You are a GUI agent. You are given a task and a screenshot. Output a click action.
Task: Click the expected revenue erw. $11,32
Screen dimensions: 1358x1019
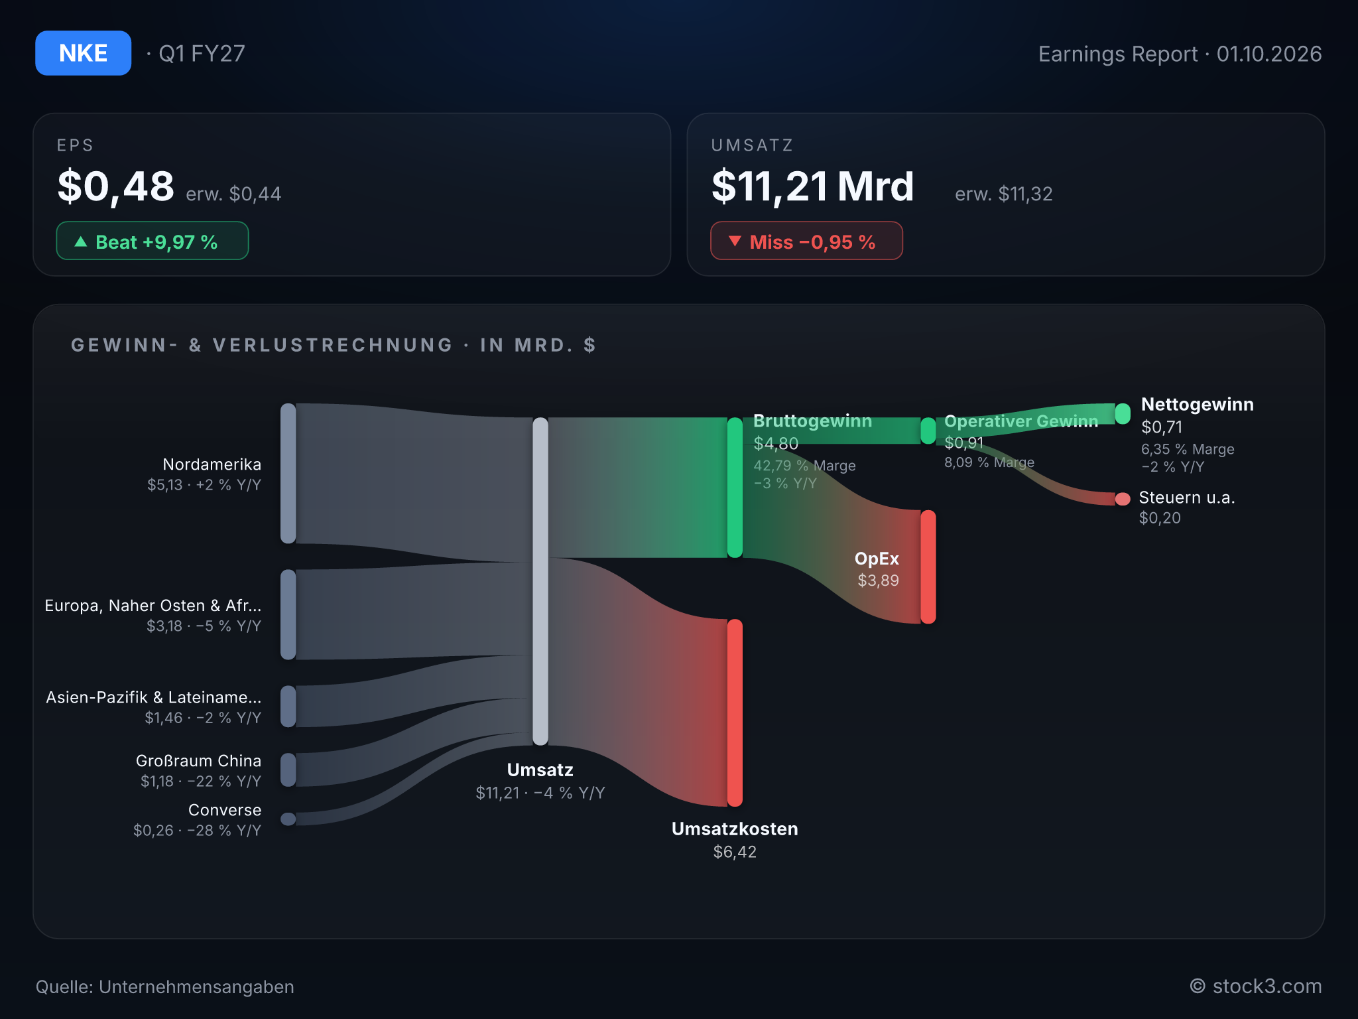[1004, 194]
